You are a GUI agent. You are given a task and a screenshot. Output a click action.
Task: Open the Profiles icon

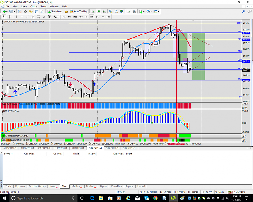click(11, 11)
